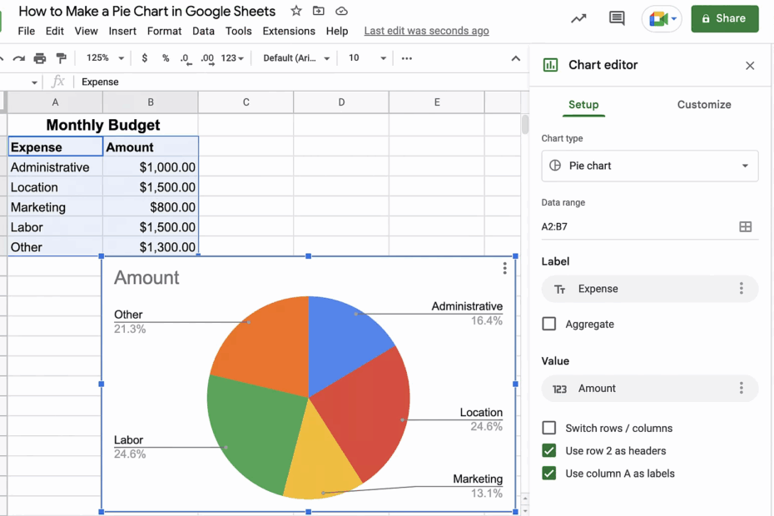
Task: Collapse the menus with up chevron
Action: click(515, 58)
